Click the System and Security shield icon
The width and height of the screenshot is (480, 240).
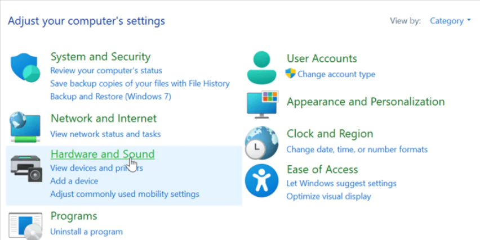pyautogui.click(x=25, y=68)
